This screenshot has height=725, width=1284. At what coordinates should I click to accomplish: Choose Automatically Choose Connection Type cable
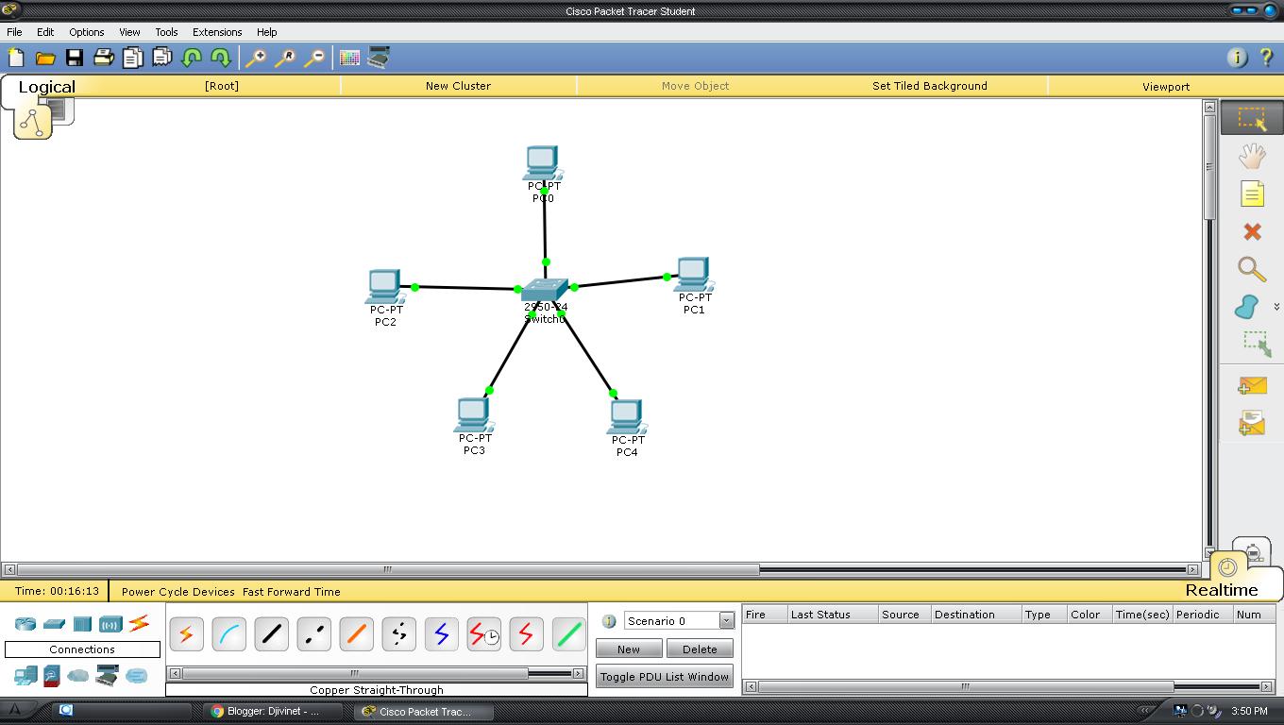[x=186, y=634]
